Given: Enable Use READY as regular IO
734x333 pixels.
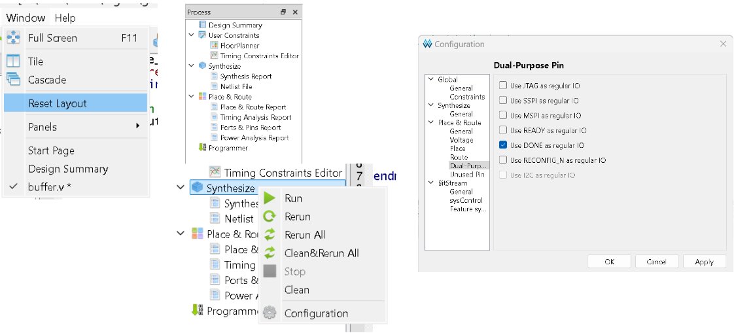Looking at the screenshot, I should click(503, 130).
